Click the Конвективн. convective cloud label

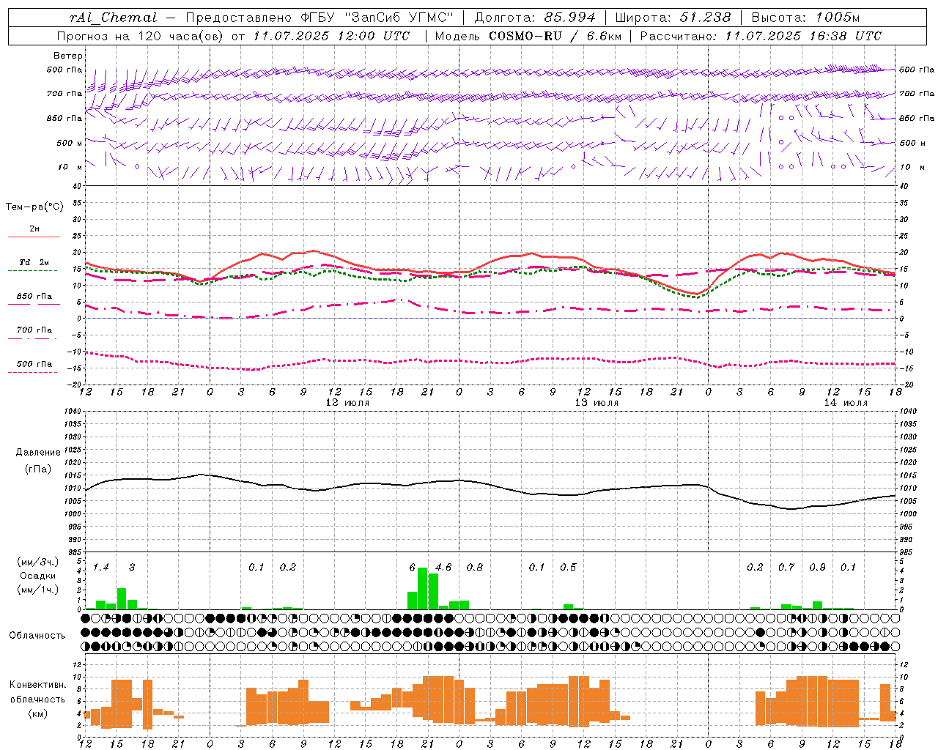coord(37,684)
